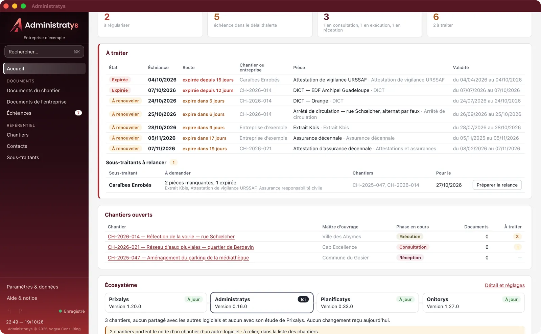Click the Échéances count badge showing 7

tap(78, 113)
